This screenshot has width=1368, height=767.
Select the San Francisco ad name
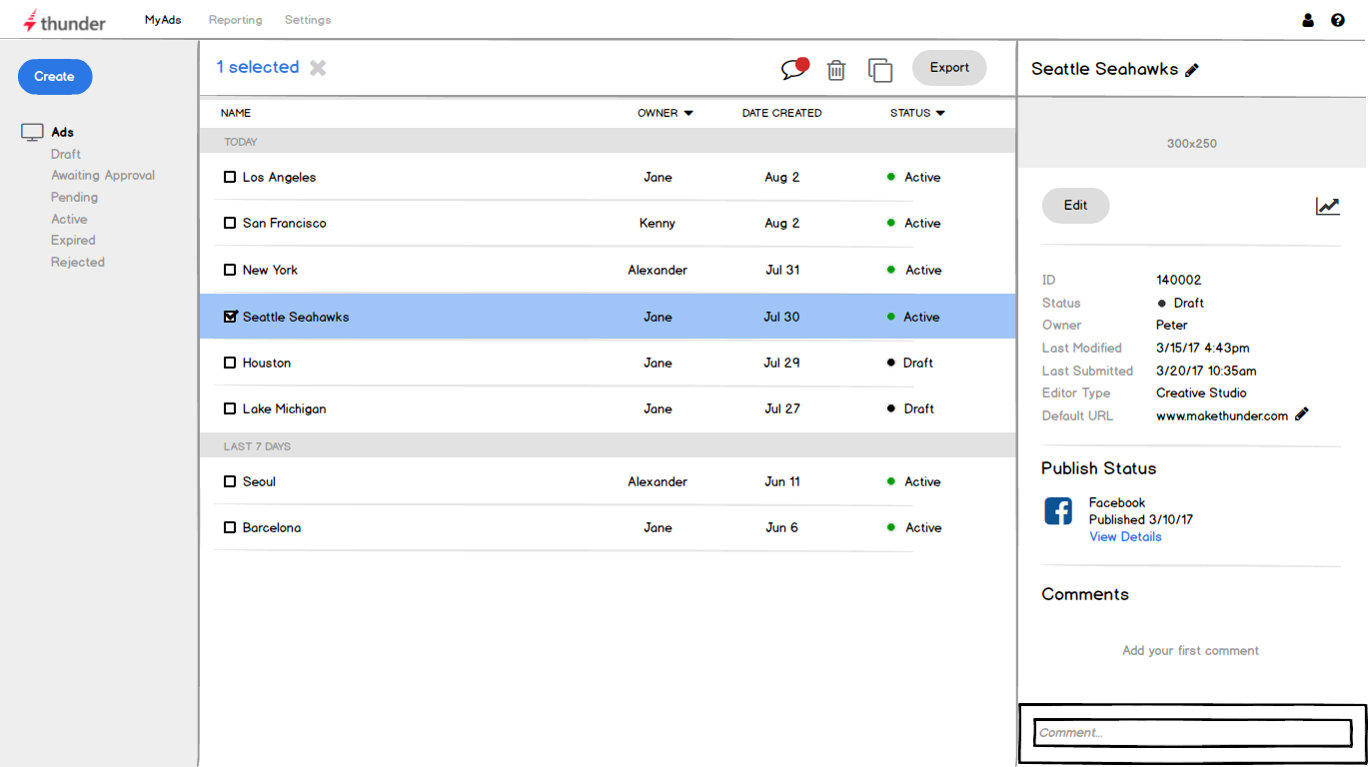285,223
